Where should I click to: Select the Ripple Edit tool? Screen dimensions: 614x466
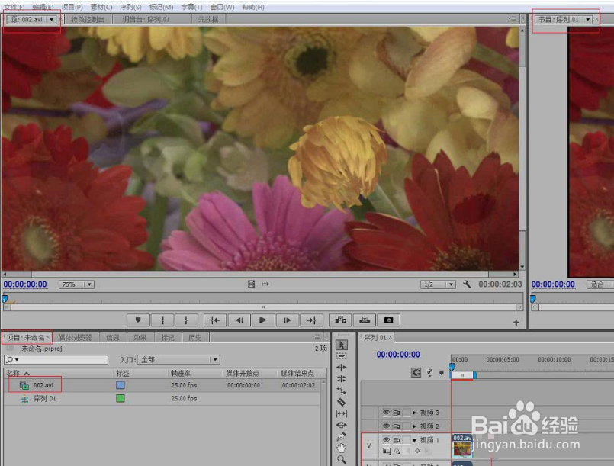coord(342,368)
